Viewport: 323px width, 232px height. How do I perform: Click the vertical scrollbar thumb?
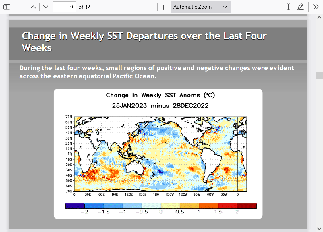pos(319,76)
